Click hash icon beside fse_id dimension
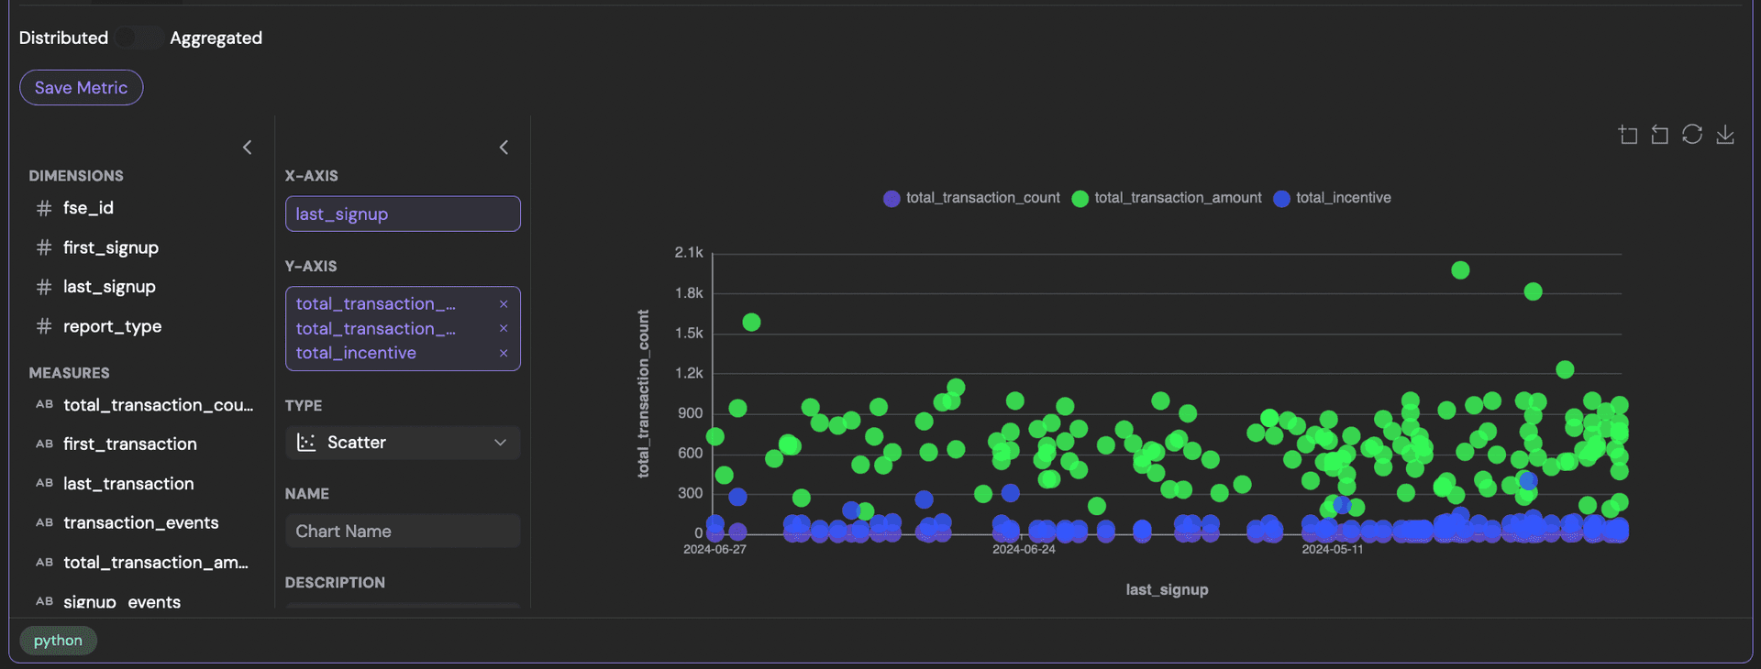Image resolution: width=1761 pixels, height=669 pixels. (44, 208)
